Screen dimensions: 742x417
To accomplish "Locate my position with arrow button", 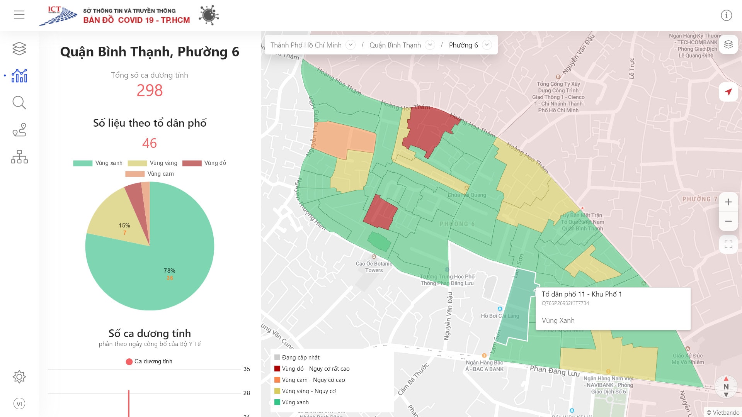I will (728, 92).
